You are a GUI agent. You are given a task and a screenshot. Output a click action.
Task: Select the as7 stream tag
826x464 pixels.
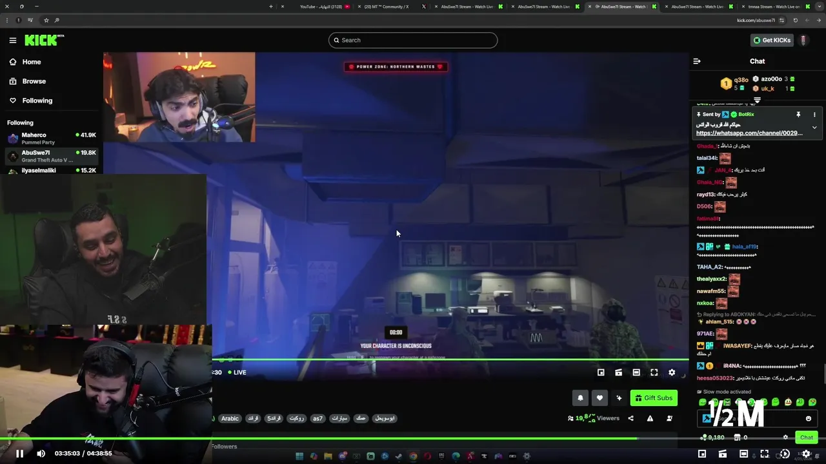coord(317,418)
